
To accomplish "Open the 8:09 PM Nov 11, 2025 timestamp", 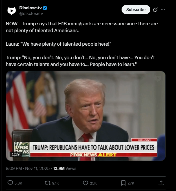I will pos(28,168).
